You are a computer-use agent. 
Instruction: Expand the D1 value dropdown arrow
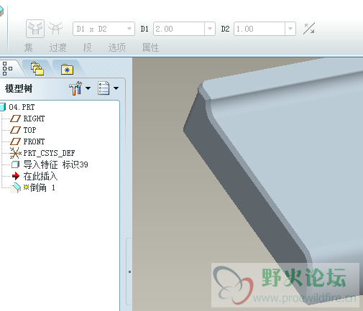tap(210, 29)
